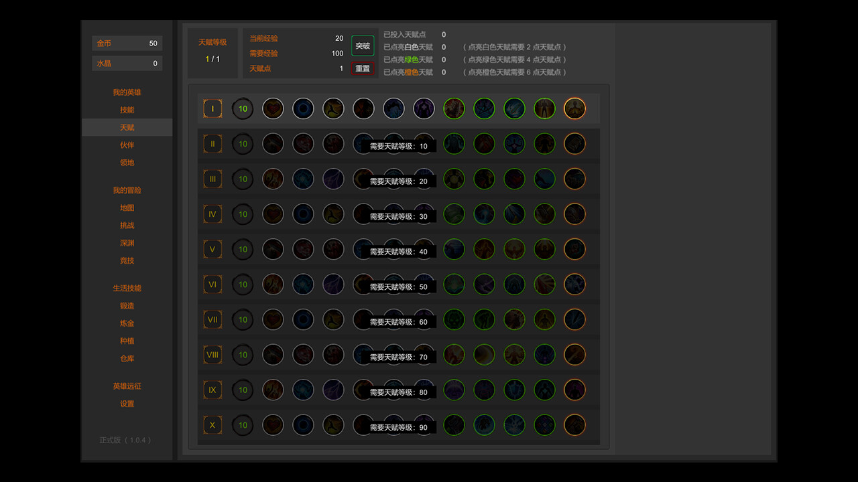Open the 技能 (Skills) section in sidebar
The height and width of the screenshot is (482, 858).
click(127, 109)
